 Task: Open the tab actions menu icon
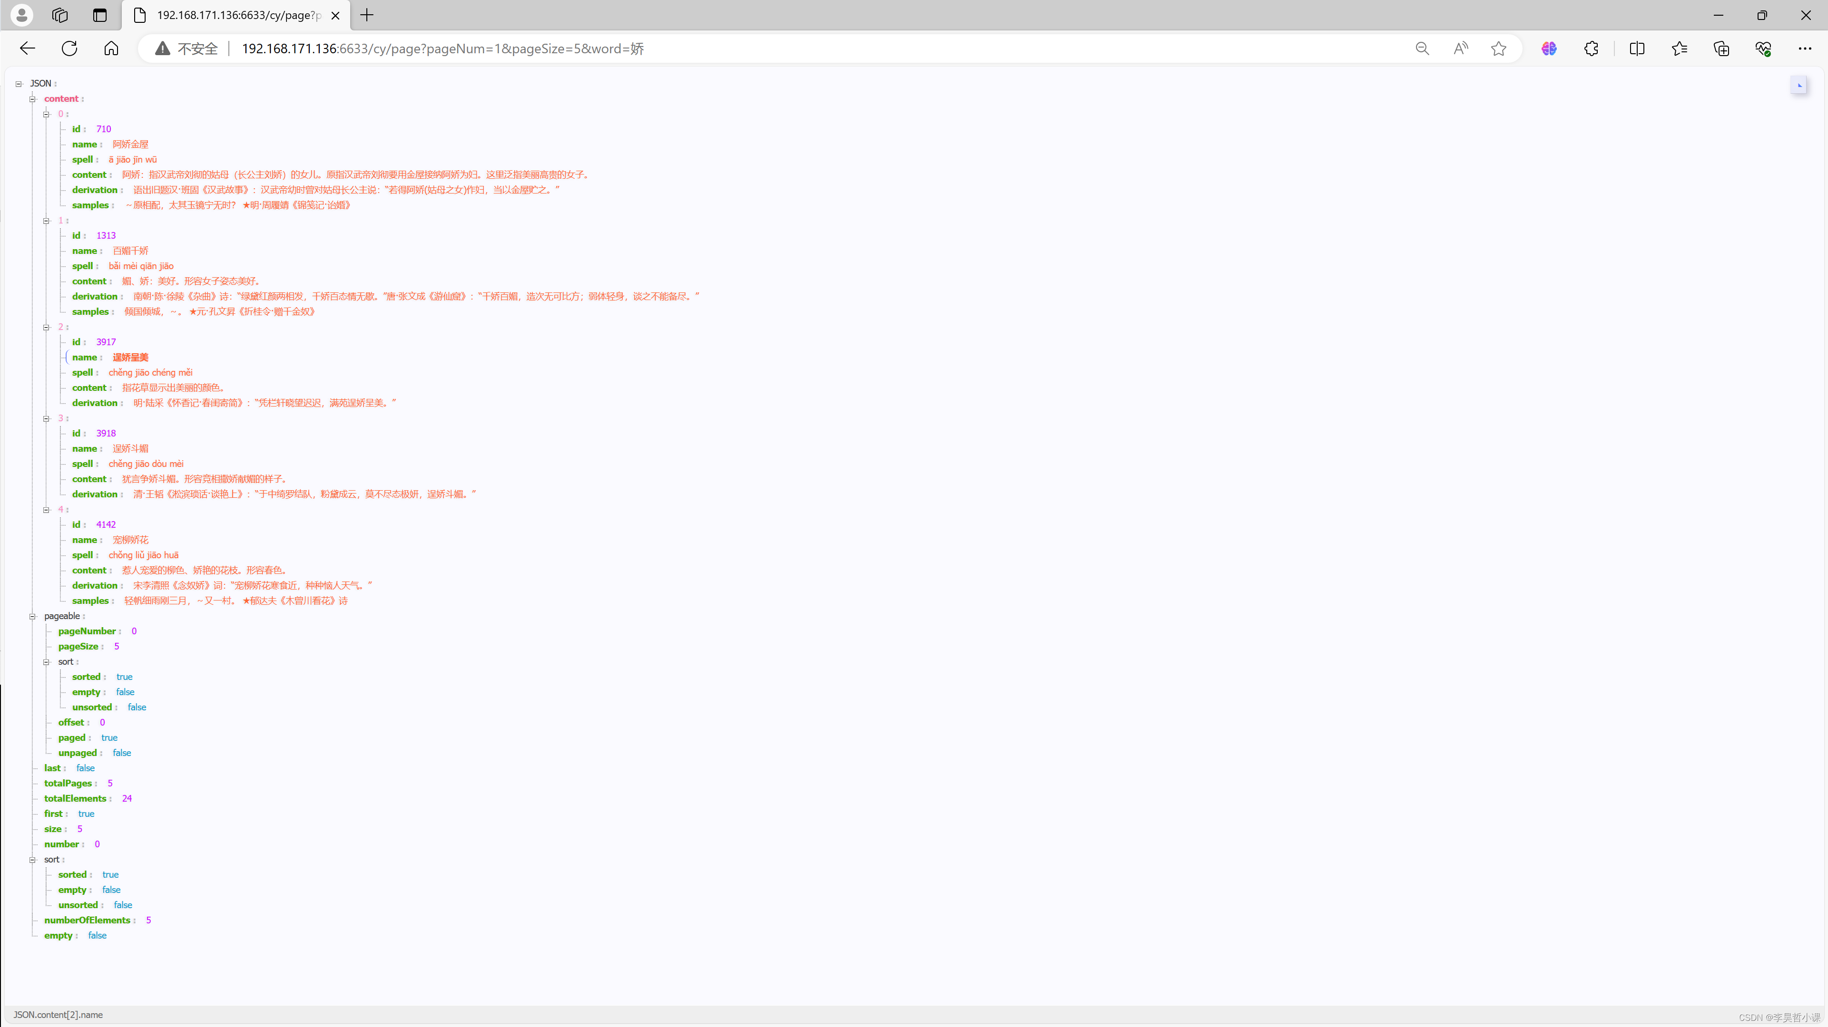[99, 15]
